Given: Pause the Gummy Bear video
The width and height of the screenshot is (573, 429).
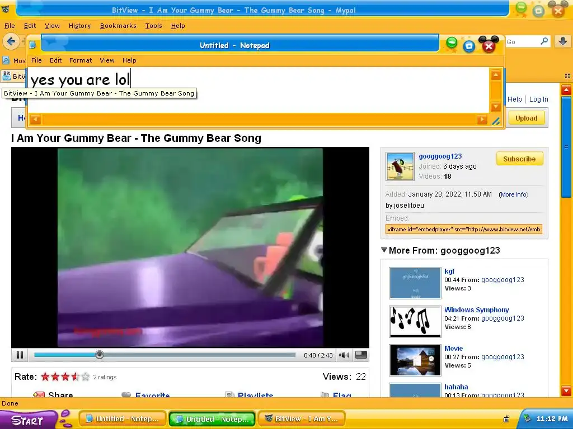Looking at the screenshot, I should 20,355.
